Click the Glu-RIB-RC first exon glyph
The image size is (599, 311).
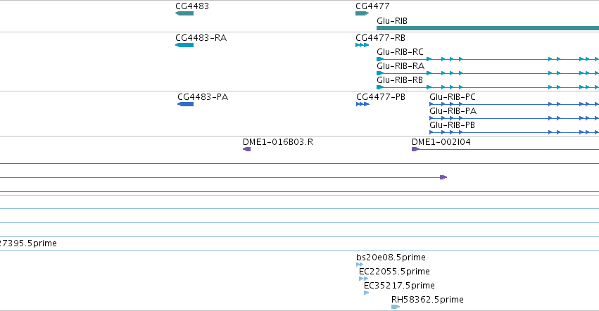pos(380,59)
